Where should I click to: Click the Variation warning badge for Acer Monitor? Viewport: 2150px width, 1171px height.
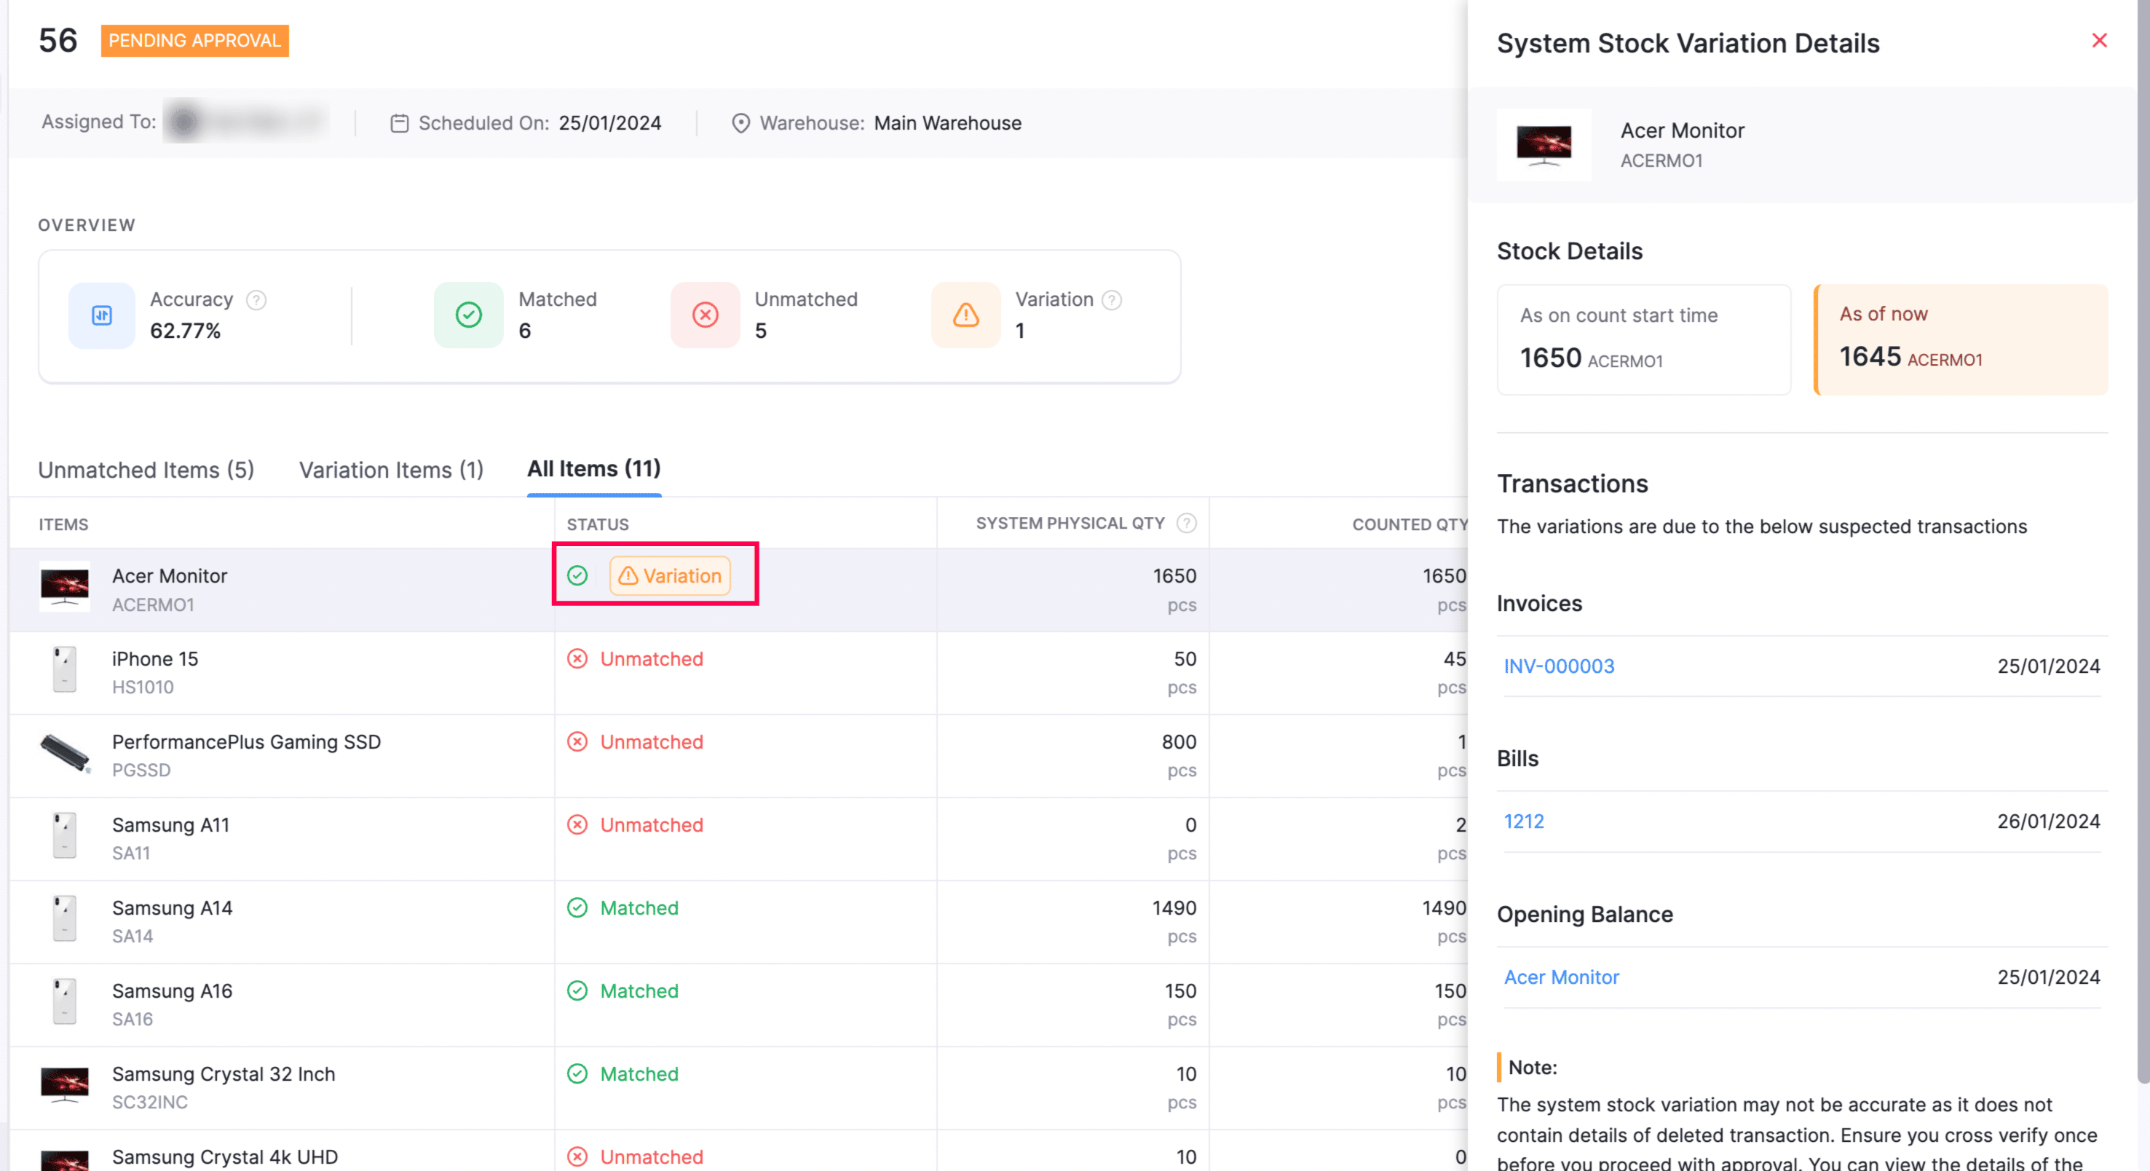(671, 576)
